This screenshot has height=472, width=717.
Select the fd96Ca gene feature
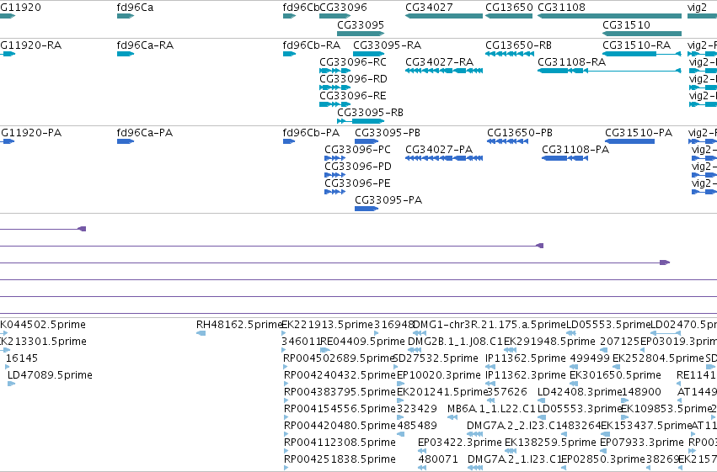click(126, 16)
